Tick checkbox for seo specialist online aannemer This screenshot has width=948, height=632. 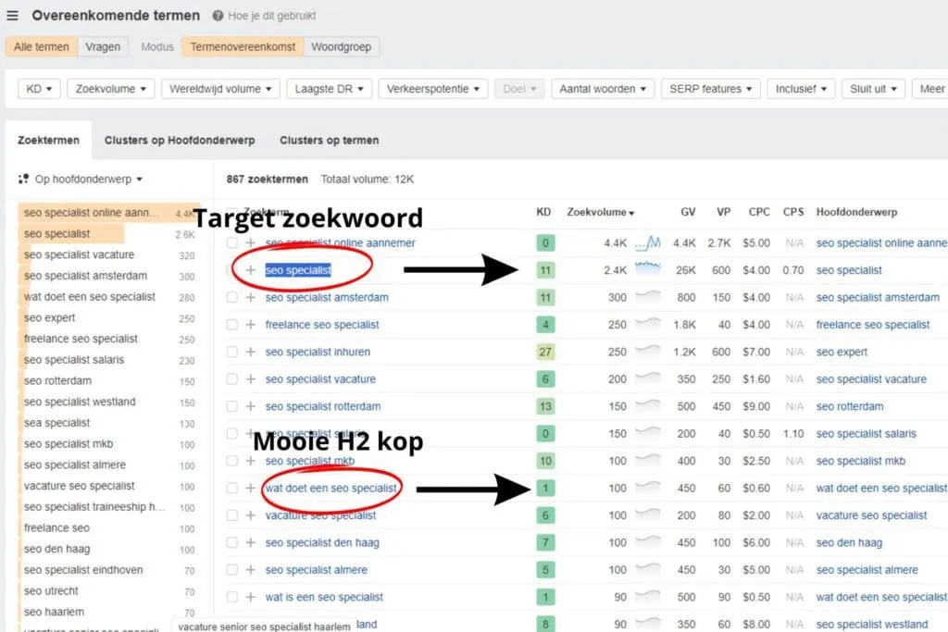point(232,242)
